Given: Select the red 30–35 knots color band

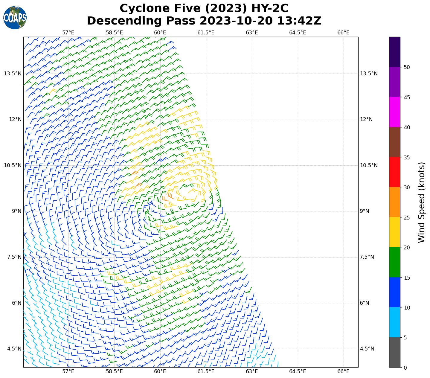Looking at the screenshot, I should tap(395, 172).
